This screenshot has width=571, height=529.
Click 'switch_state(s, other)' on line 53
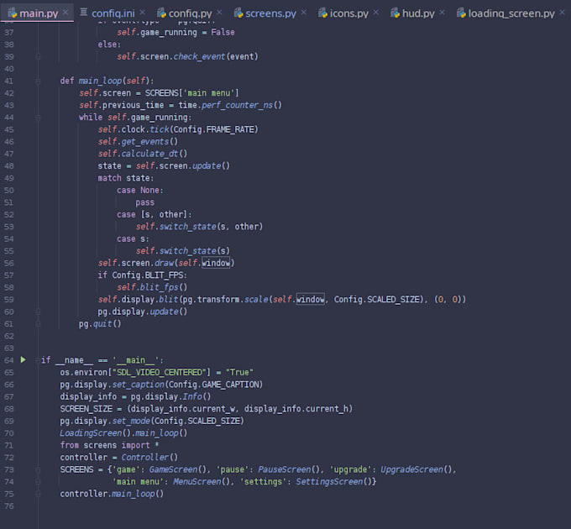[x=212, y=227]
